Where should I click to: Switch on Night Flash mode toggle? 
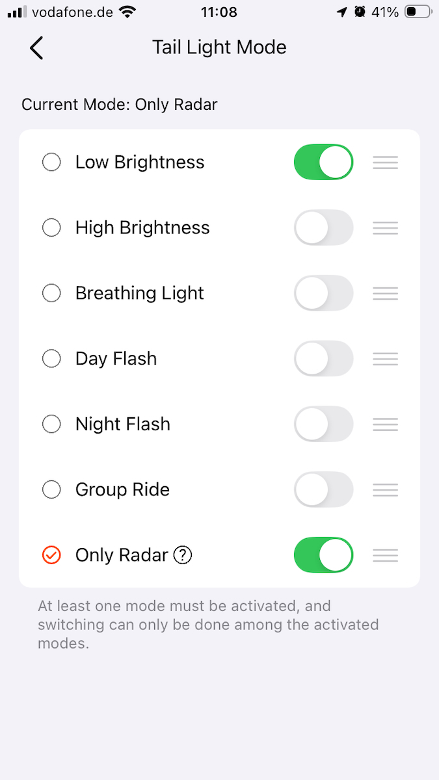coord(324,424)
